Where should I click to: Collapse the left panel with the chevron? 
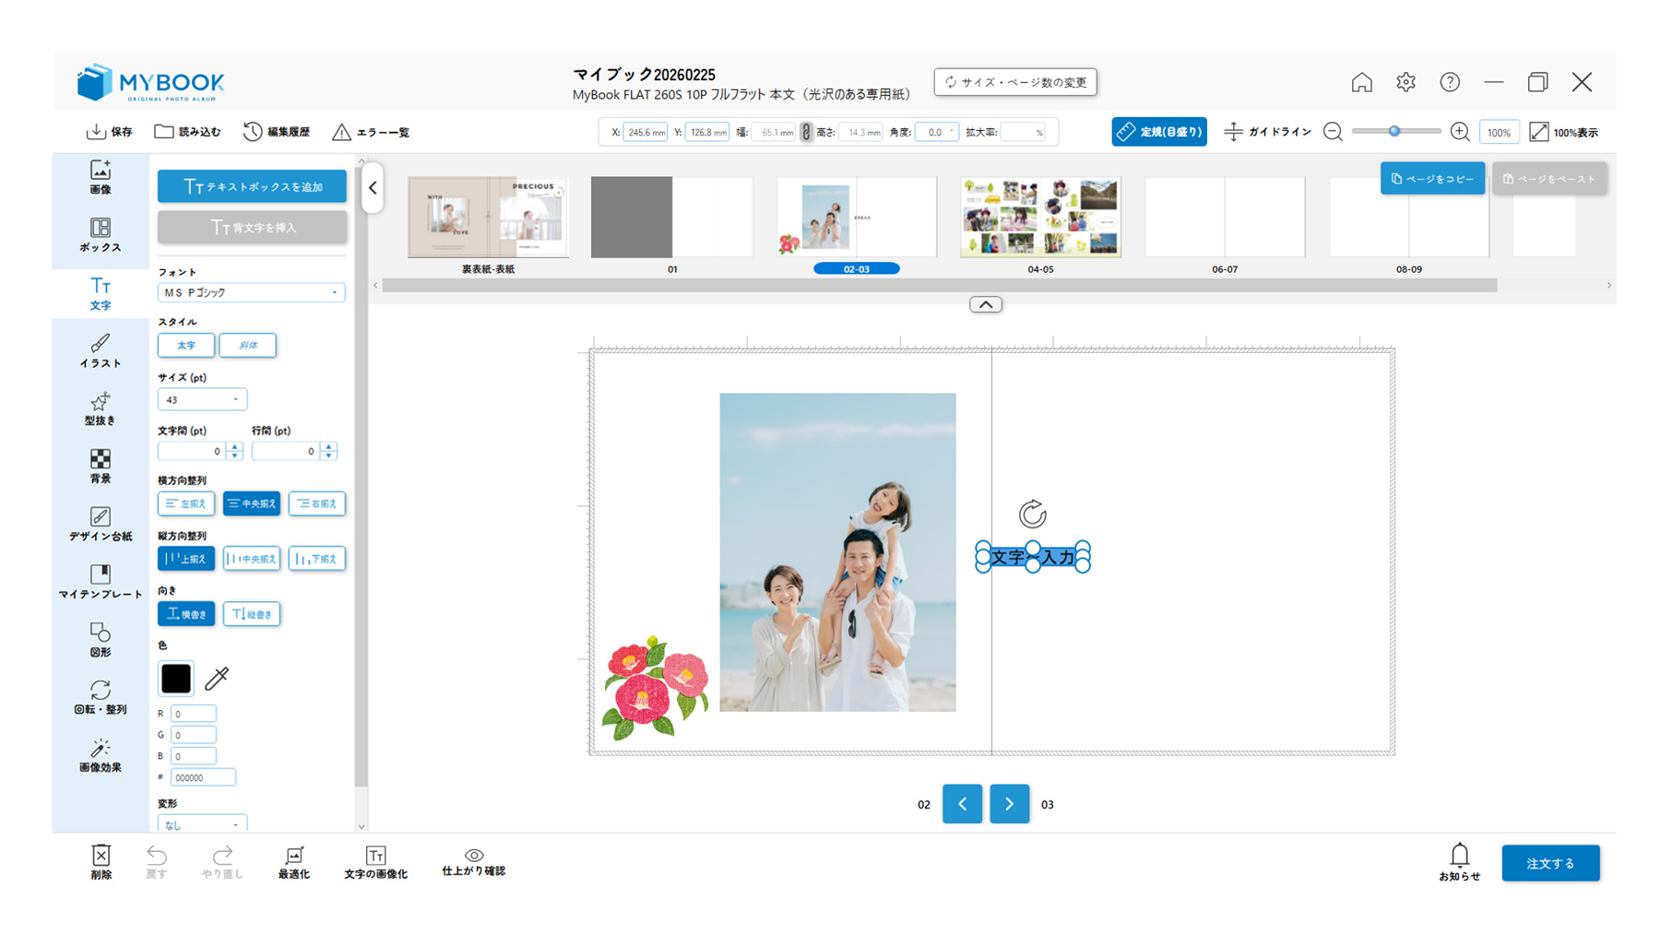373,188
